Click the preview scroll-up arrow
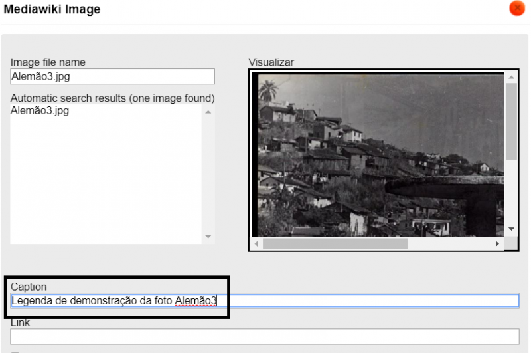The width and height of the screenshot is (531, 353). tap(511, 78)
